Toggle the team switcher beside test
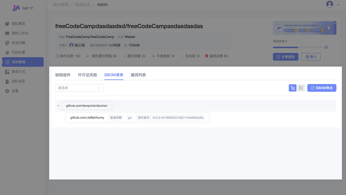346x195 pixels. click(32, 8)
